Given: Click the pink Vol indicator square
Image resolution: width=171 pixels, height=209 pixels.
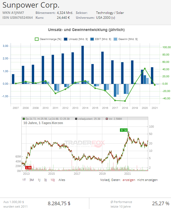Looking at the screenshot, I should click(107, 119).
